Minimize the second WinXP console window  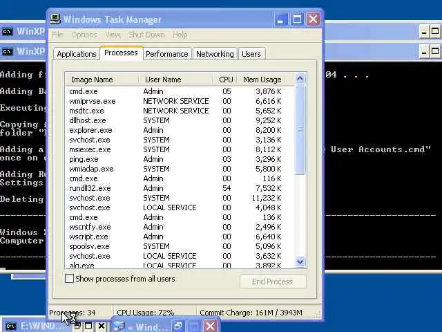pos(424,52)
